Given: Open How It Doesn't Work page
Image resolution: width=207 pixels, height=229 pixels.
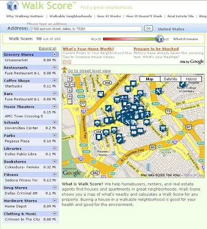Looking at the screenshot, I should click(144, 16).
